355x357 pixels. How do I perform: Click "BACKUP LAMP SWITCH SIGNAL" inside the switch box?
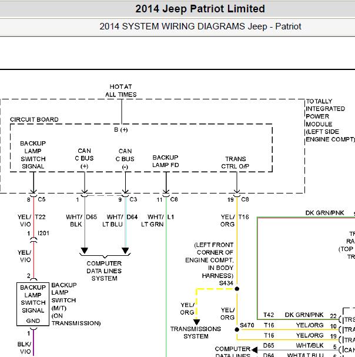tap(33, 299)
